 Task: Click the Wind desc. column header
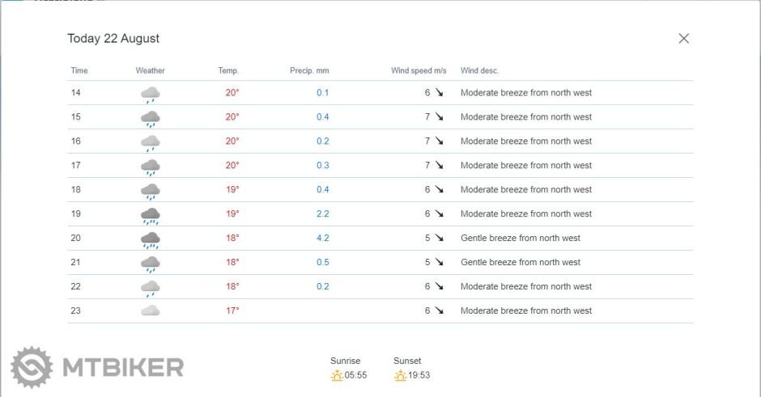click(x=479, y=71)
